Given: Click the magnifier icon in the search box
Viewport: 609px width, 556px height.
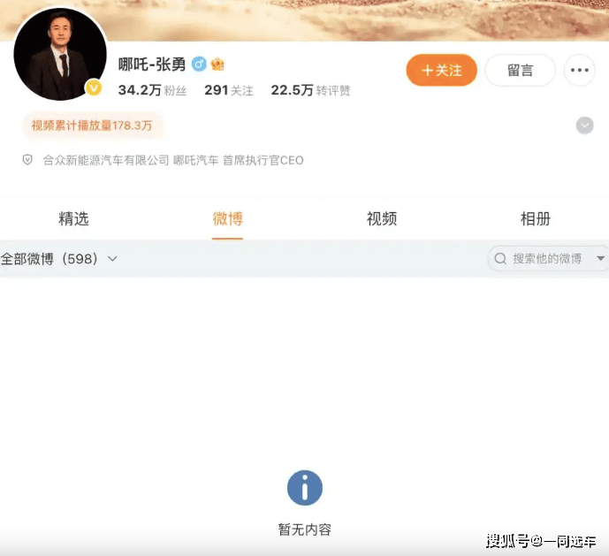Looking at the screenshot, I should pyautogui.click(x=500, y=258).
